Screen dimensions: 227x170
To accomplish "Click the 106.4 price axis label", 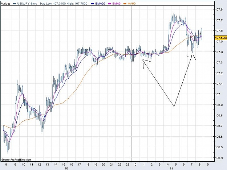I will 219,158.
